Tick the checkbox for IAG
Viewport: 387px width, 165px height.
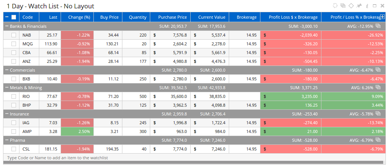(14, 123)
